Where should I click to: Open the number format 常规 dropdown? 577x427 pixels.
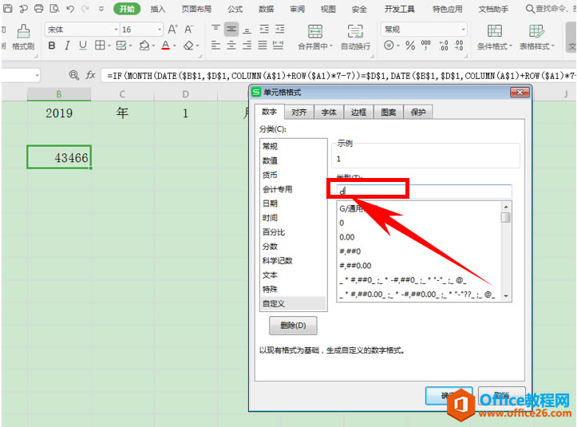coord(463,30)
